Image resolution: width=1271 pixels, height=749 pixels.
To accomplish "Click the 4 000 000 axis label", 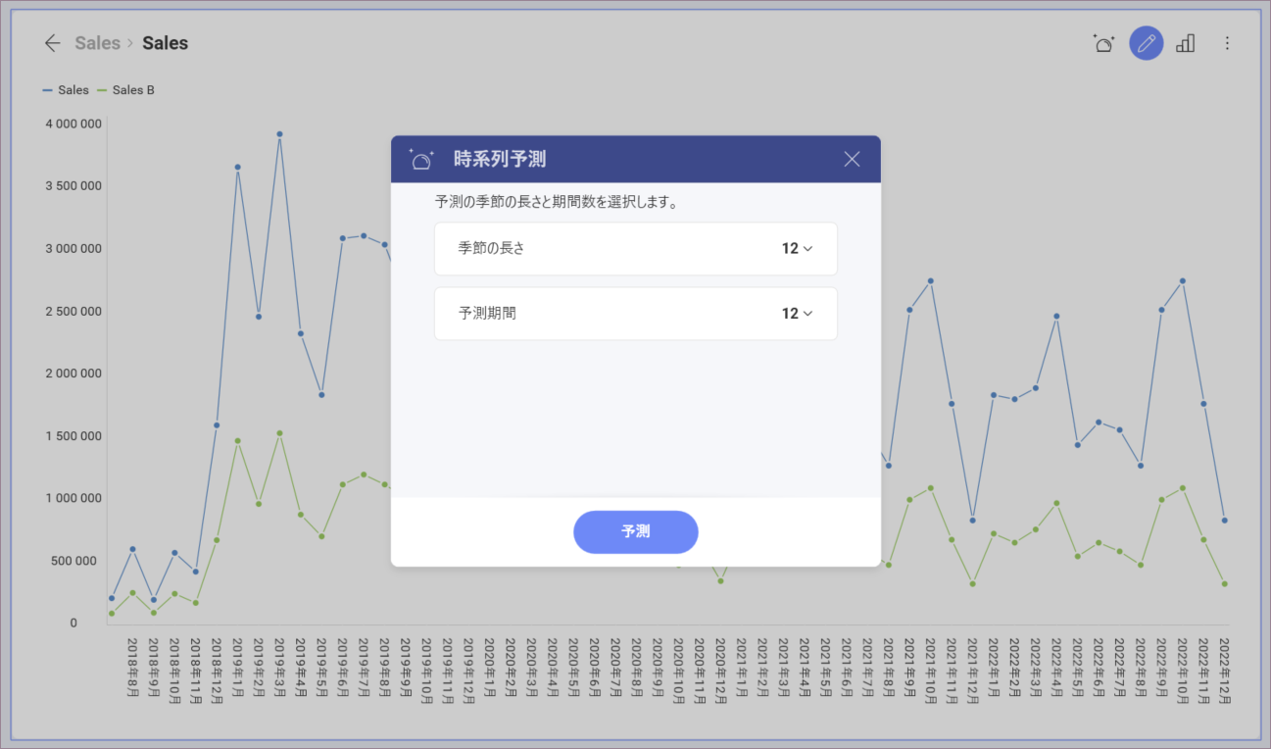I will point(73,124).
